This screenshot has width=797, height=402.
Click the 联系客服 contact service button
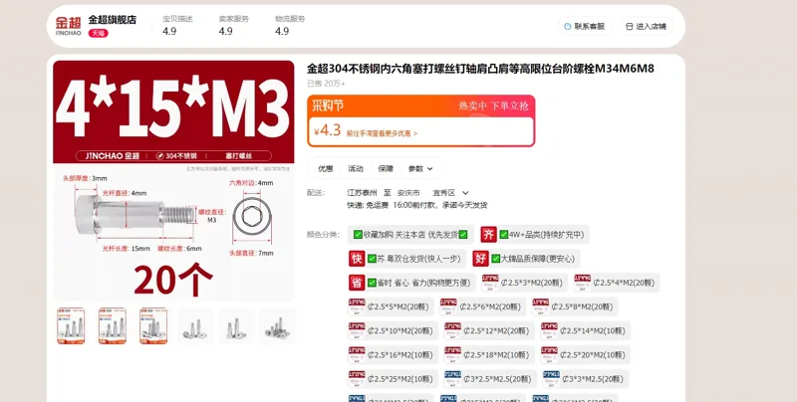(x=585, y=27)
